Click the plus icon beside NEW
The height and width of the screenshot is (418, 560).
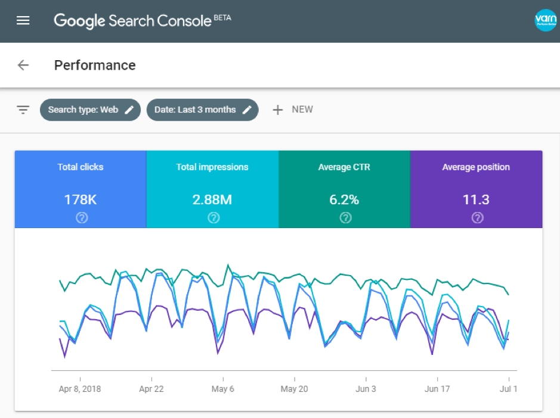(277, 110)
